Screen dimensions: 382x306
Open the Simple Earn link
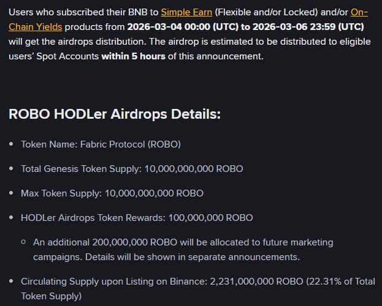(x=185, y=12)
